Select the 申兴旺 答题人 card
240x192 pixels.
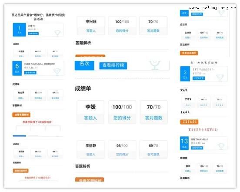[x=91, y=26]
